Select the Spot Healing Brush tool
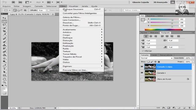Image resolution: width=196 pixels, height=110 pixels. (x=4, y=38)
